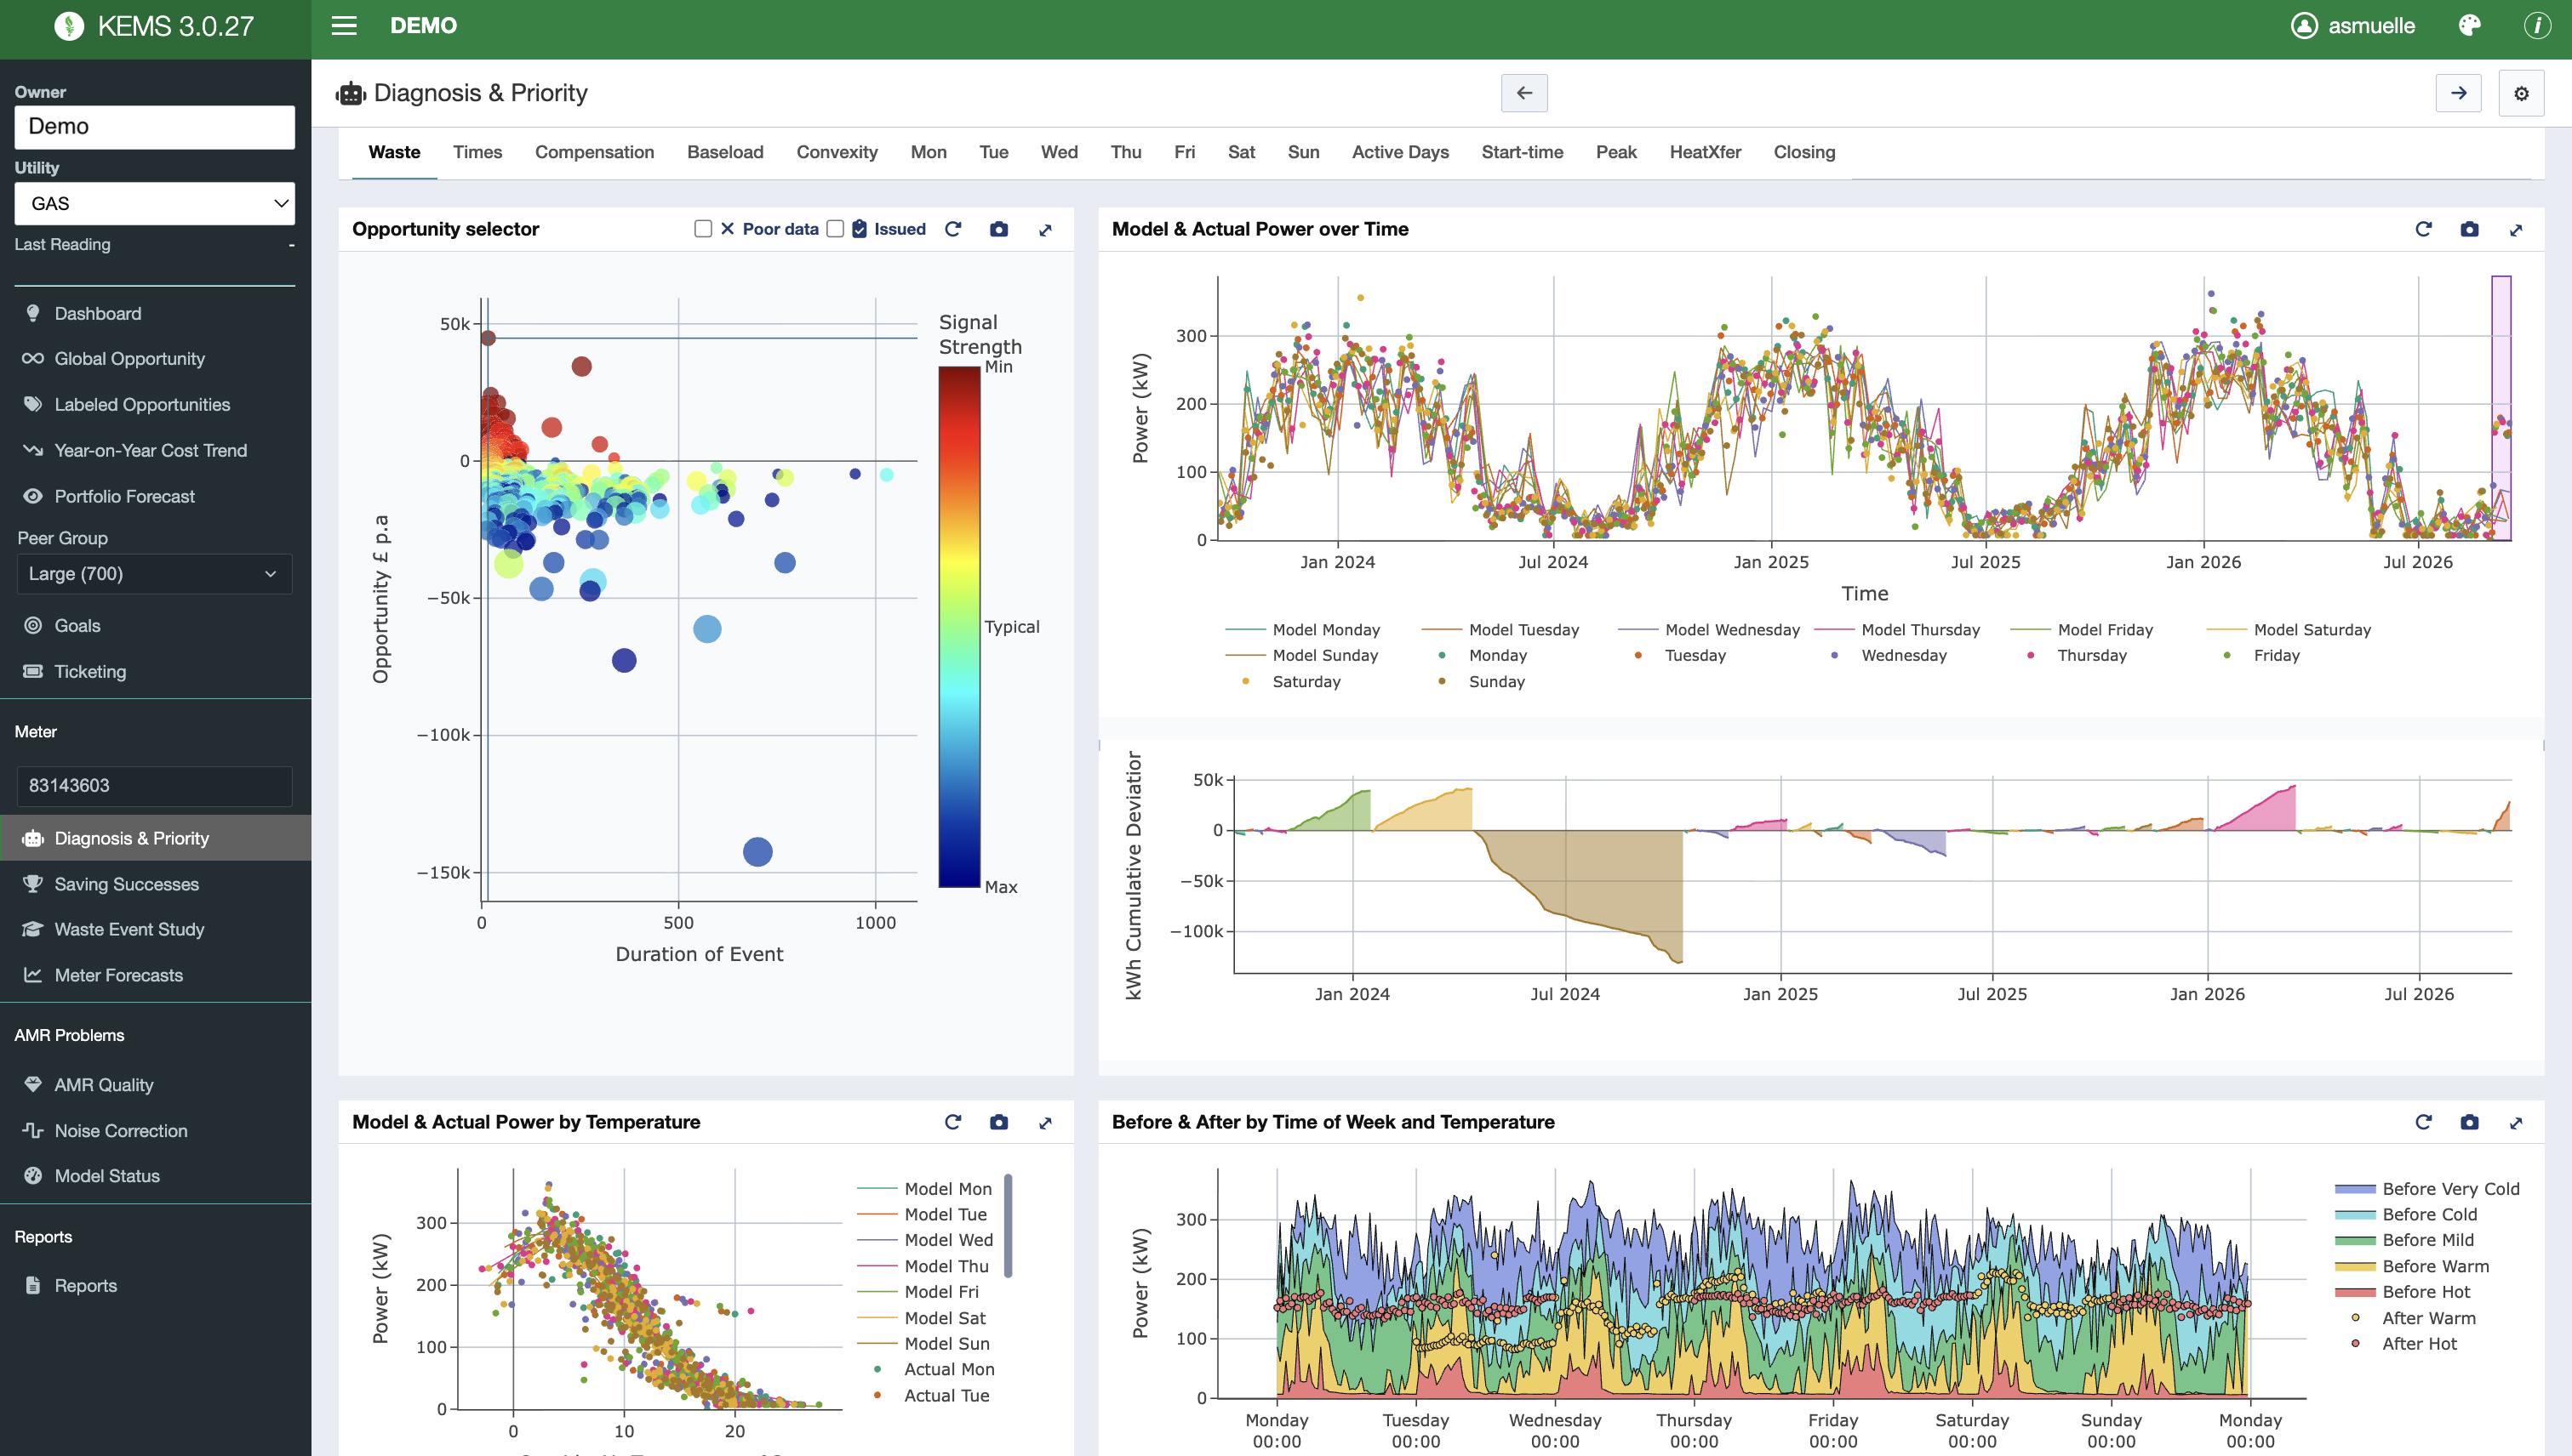Snapshot the Power by Temperature chart

coord(999,1122)
